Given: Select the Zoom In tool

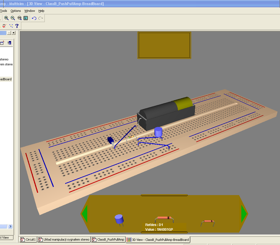Looking at the screenshot, I should tap(6, 18).
